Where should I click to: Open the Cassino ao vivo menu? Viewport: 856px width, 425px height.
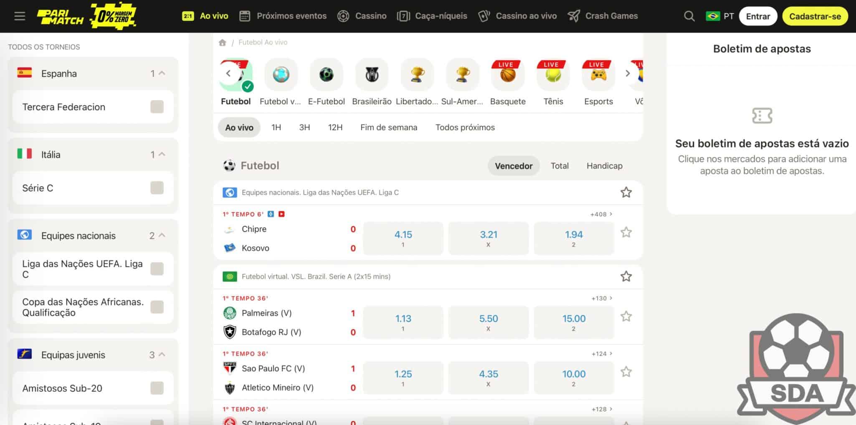(x=517, y=16)
